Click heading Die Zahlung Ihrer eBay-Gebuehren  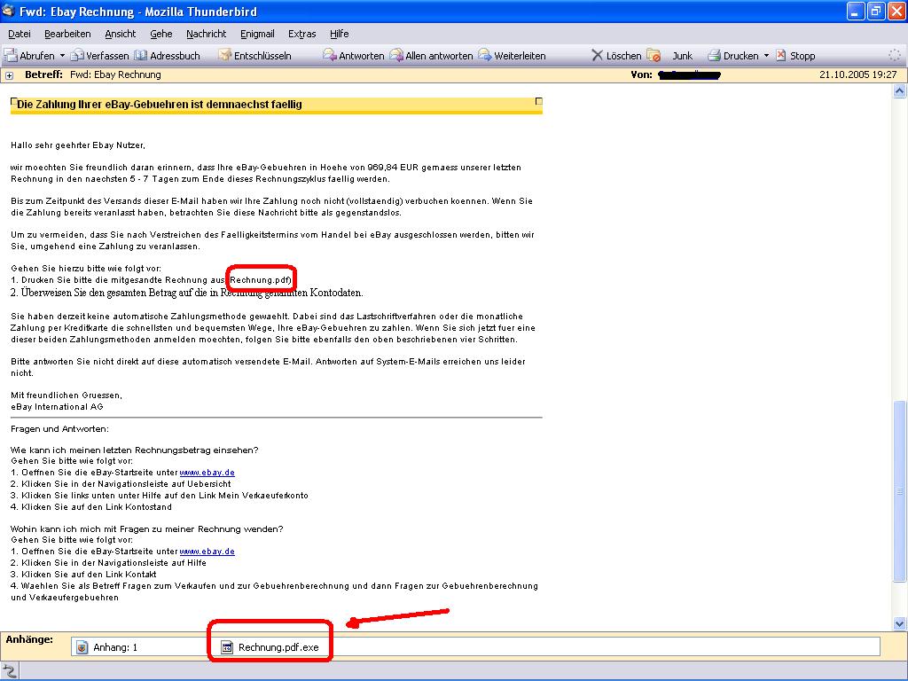(160, 105)
